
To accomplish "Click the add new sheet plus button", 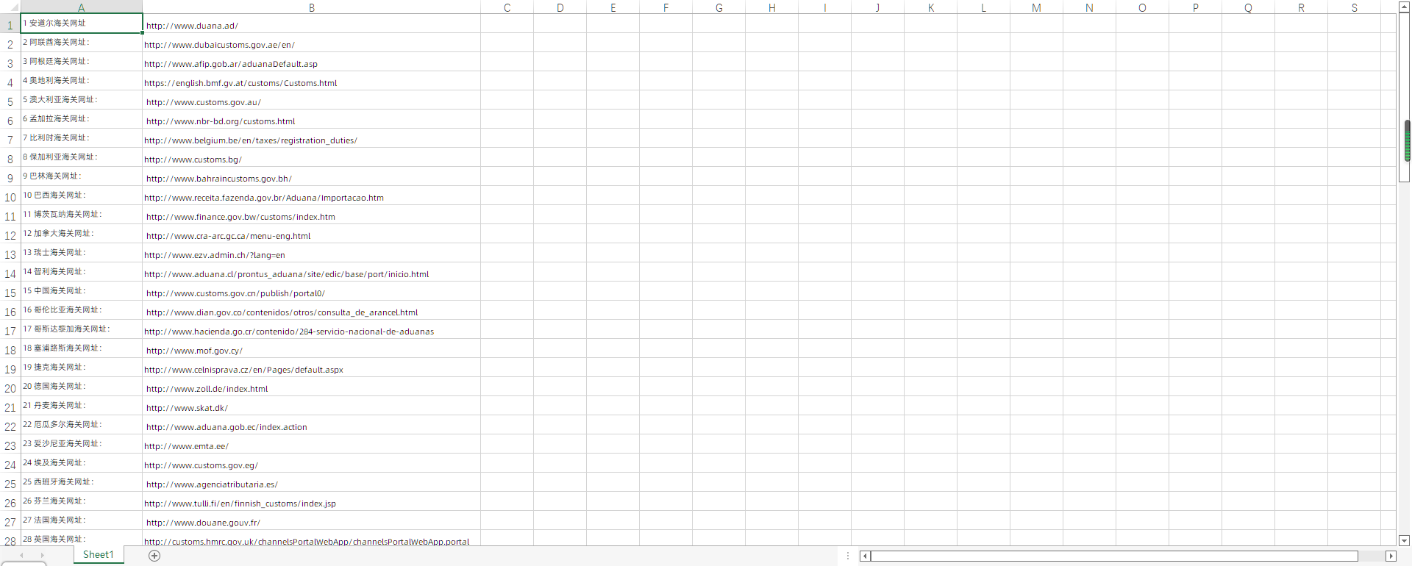I will [154, 556].
